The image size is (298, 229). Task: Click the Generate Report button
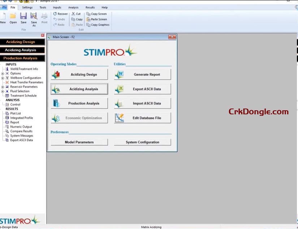pos(143,75)
